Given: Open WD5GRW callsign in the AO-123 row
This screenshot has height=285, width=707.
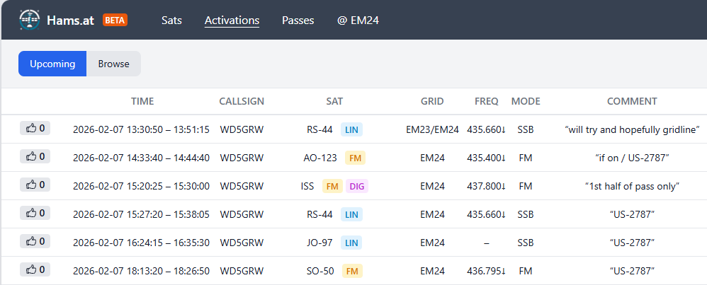Looking at the screenshot, I should pyautogui.click(x=242, y=158).
